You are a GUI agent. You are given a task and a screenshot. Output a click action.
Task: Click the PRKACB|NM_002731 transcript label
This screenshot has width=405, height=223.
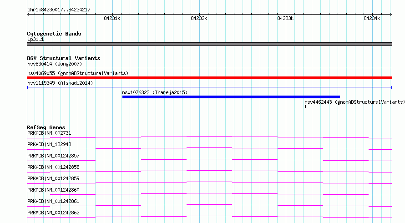click(x=49, y=133)
